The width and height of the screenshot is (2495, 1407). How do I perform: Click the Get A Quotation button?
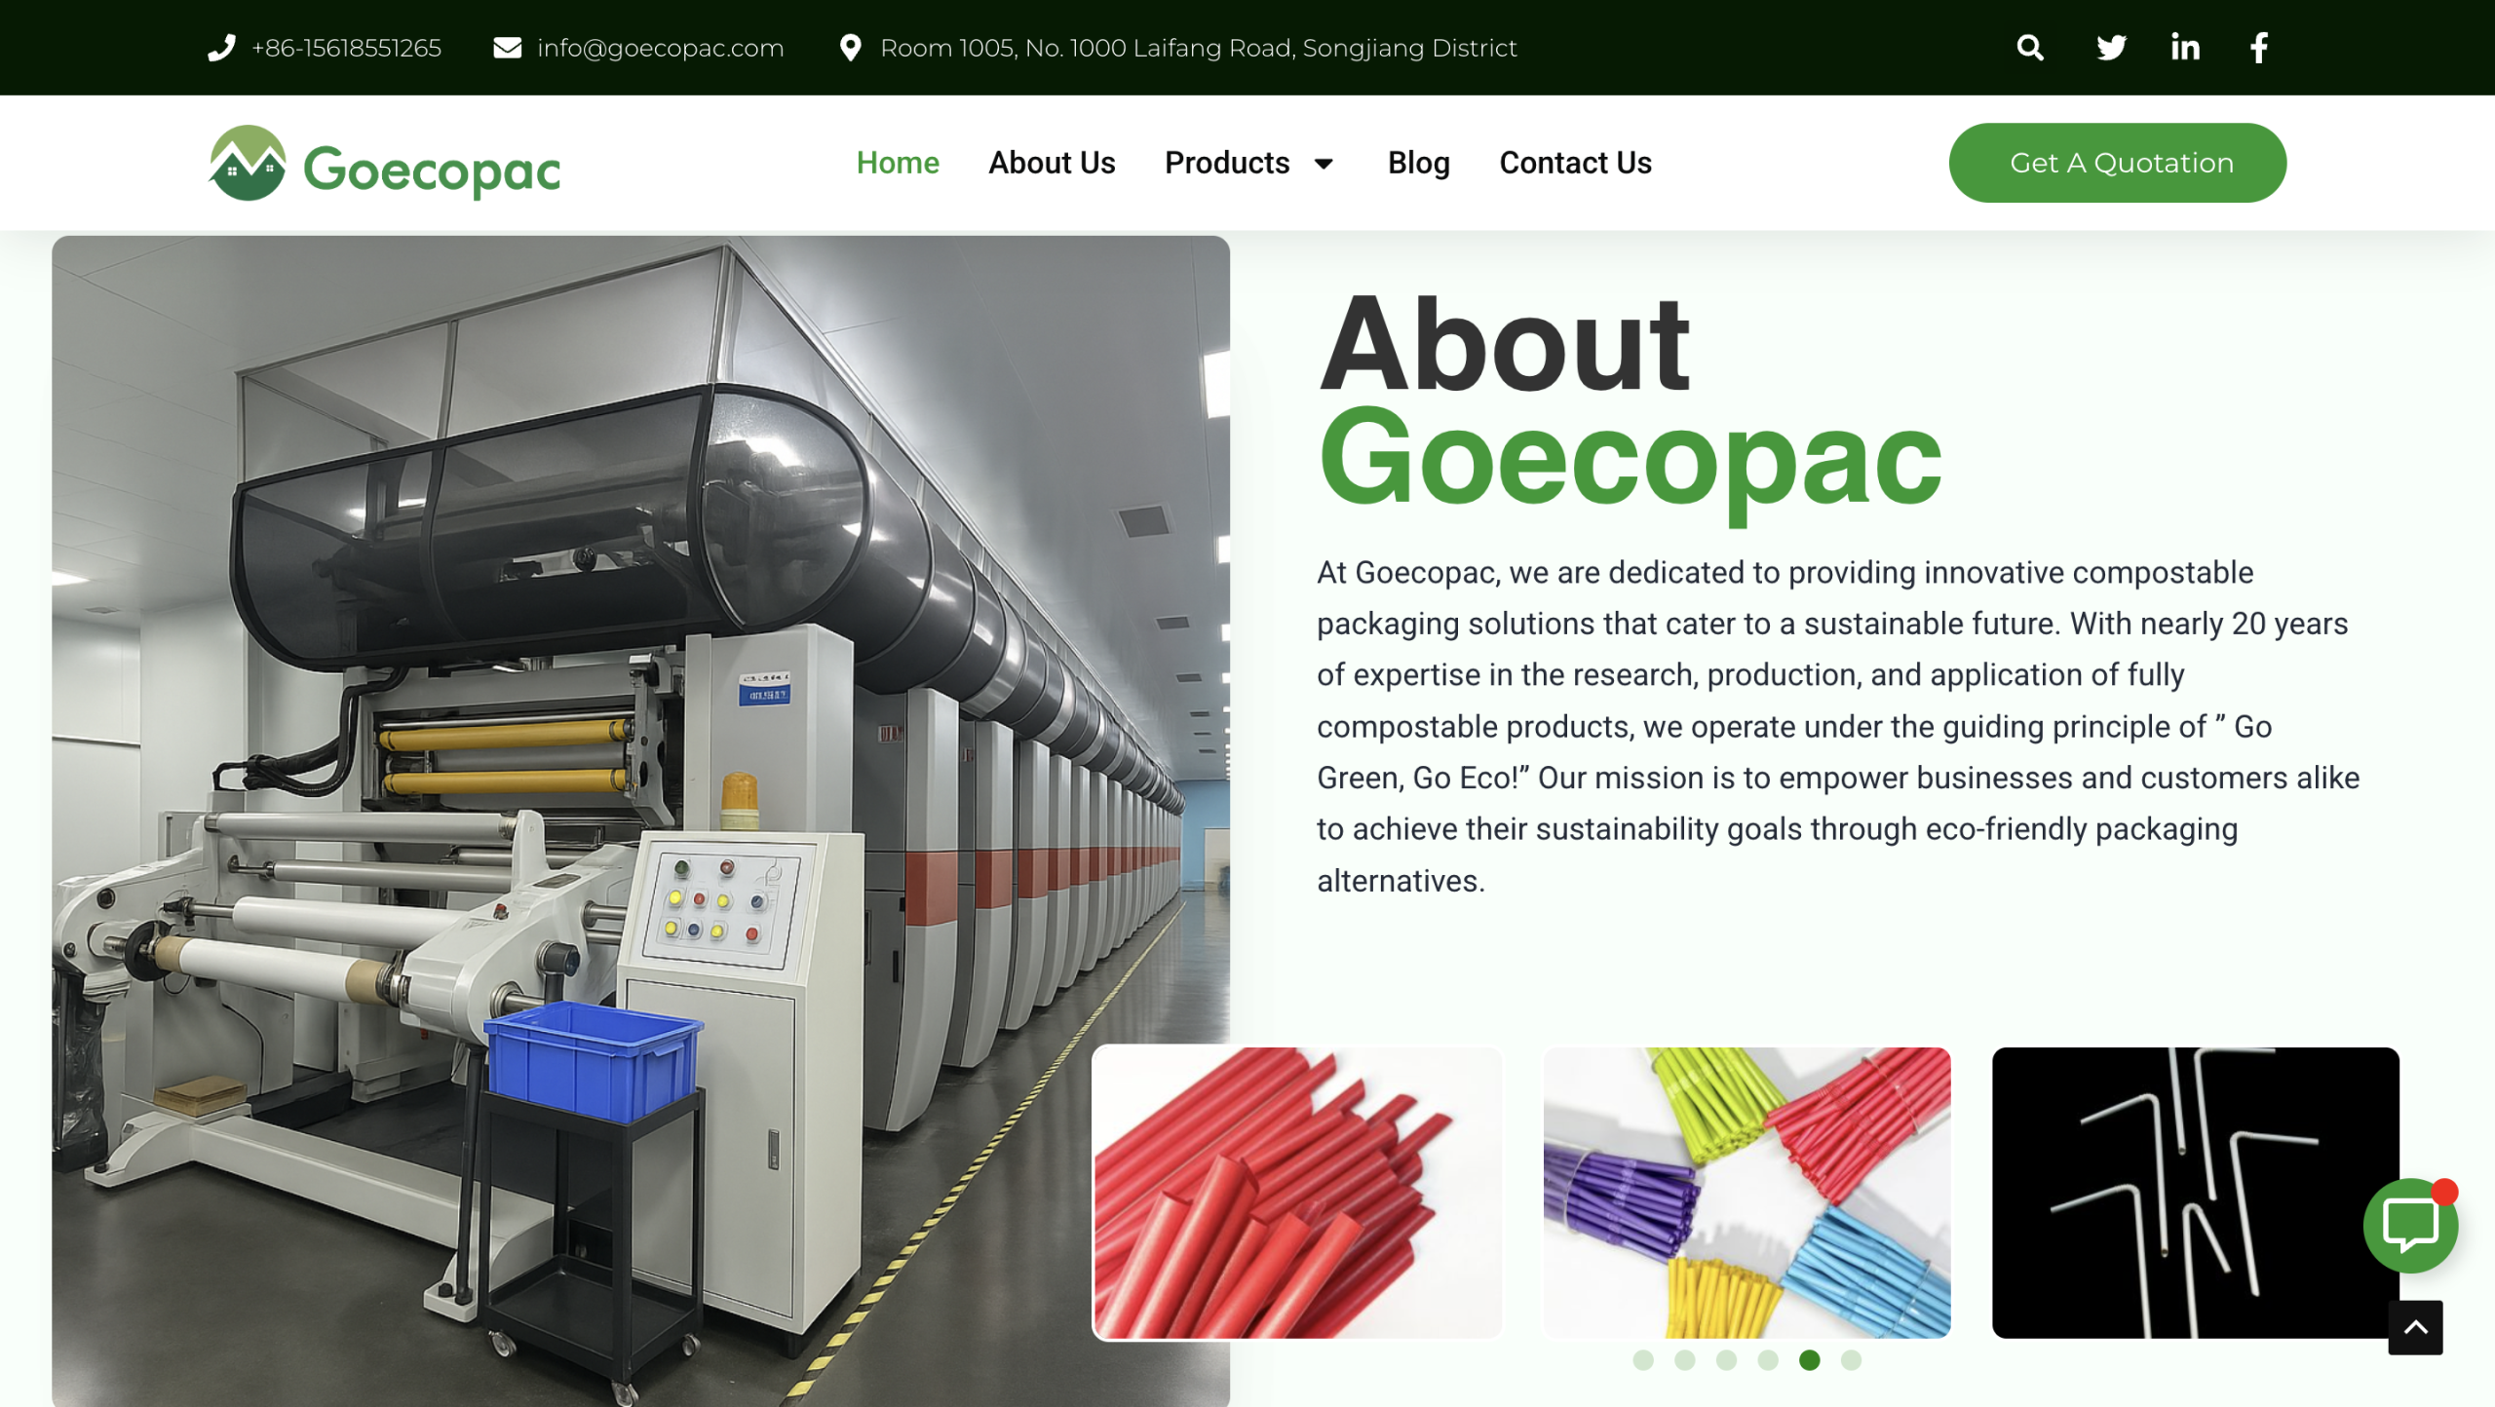point(2117,163)
